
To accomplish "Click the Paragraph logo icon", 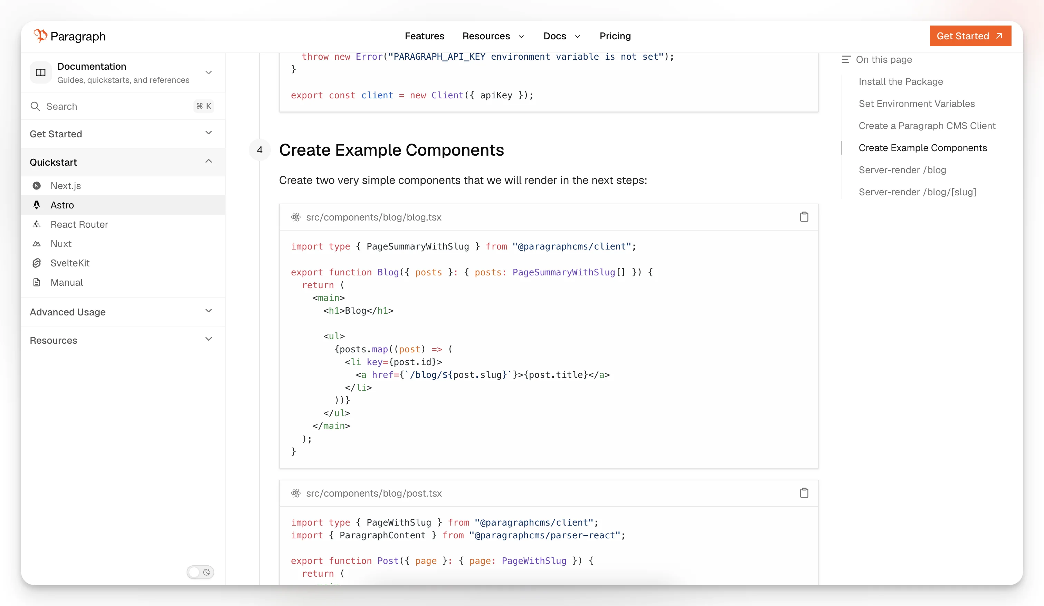I will pyautogui.click(x=40, y=36).
